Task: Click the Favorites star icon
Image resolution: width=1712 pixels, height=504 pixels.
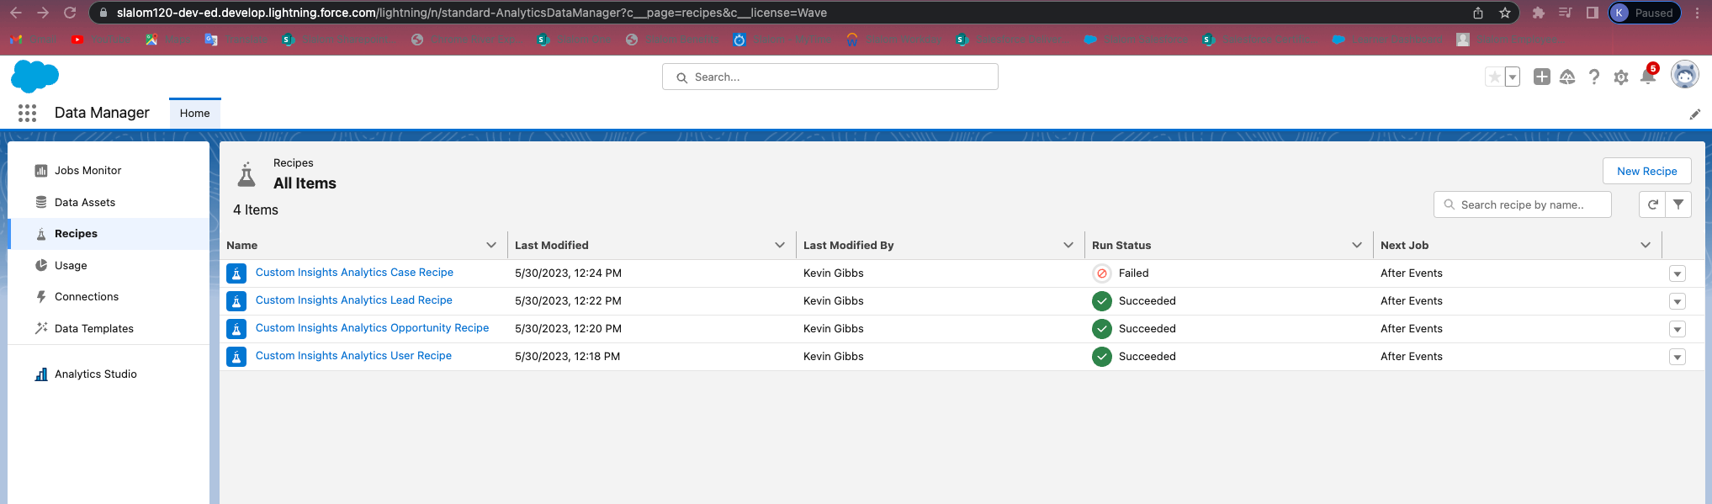Action: (x=1495, y=77)
